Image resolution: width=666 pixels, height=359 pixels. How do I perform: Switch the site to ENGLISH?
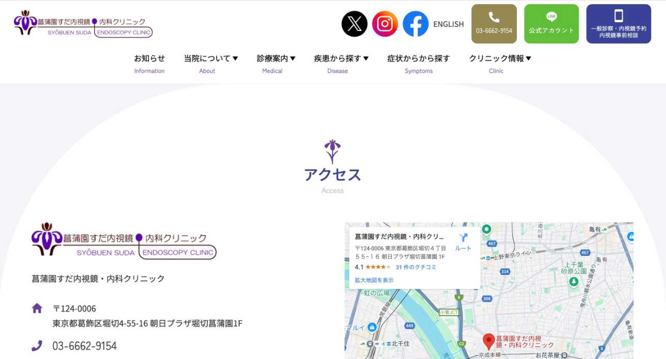click(448, 24)
